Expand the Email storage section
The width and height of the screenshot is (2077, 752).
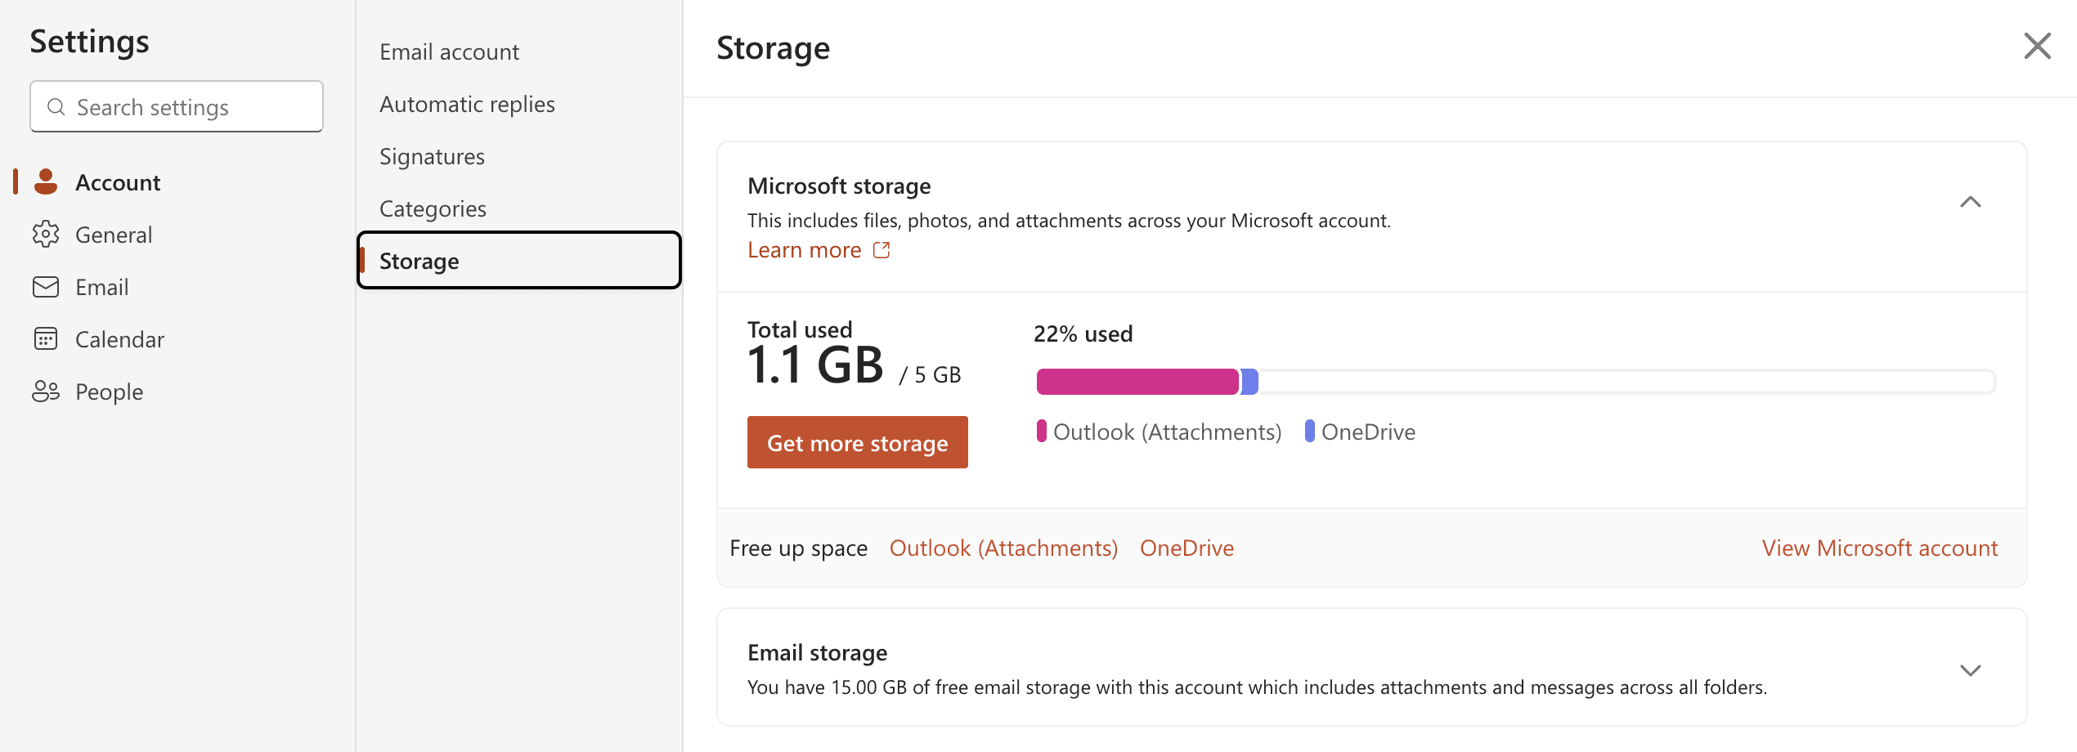[1971, 670]
